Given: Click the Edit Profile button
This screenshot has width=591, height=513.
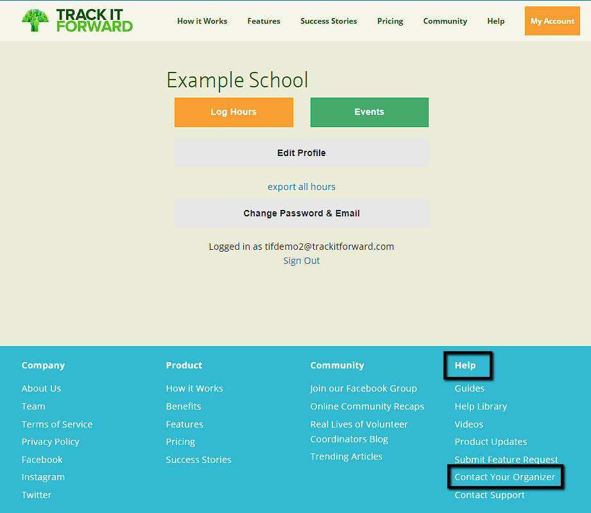Looking at the screenshot, I should tap(302, 153).
